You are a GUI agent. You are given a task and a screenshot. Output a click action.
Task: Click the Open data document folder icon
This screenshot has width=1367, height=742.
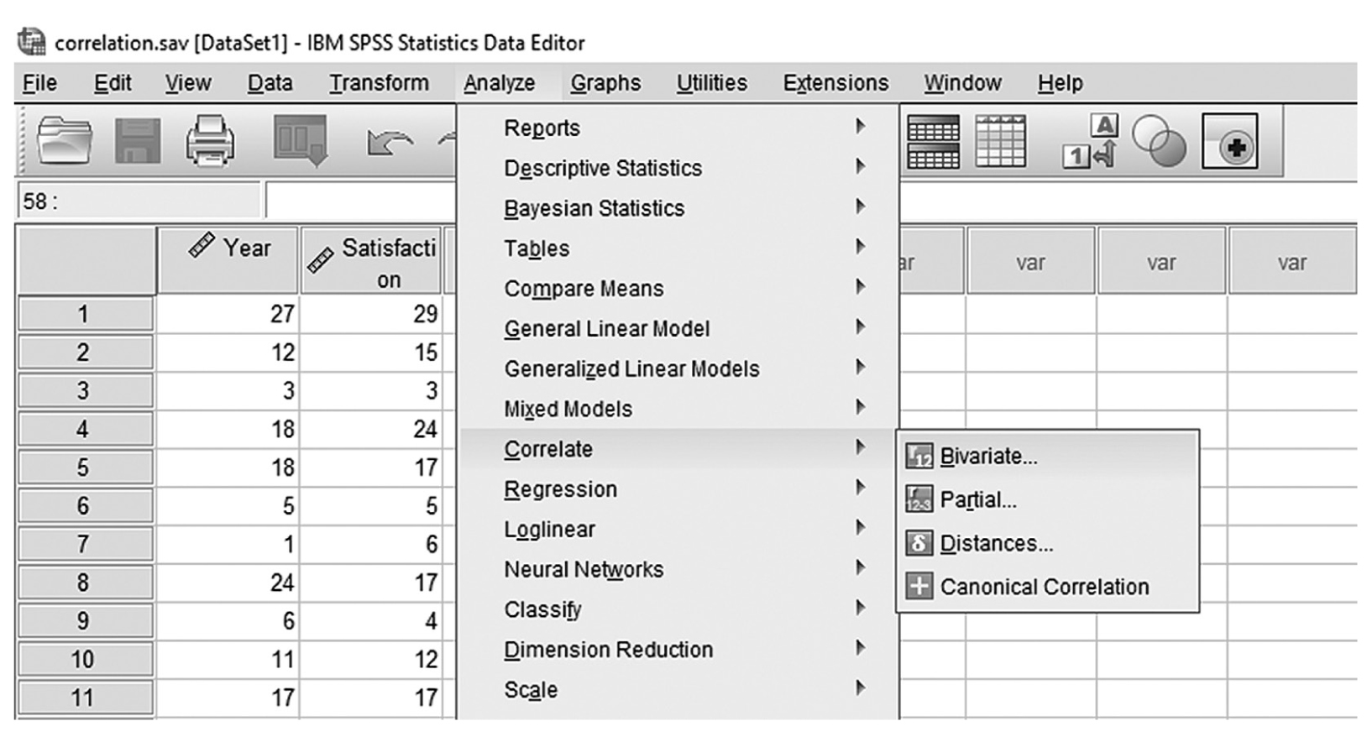click(x=65, y=140)
